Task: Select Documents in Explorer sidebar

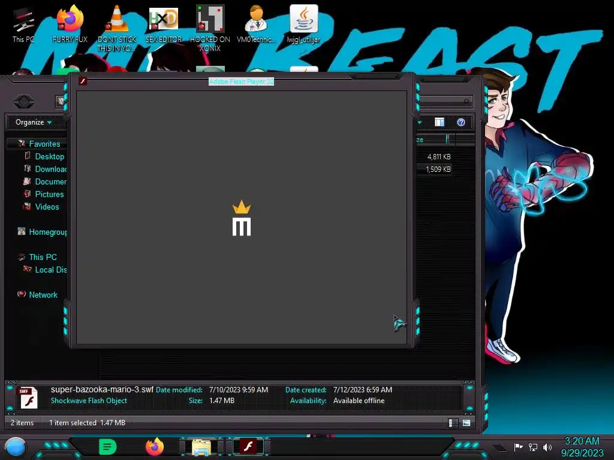Action: (46, 181)
